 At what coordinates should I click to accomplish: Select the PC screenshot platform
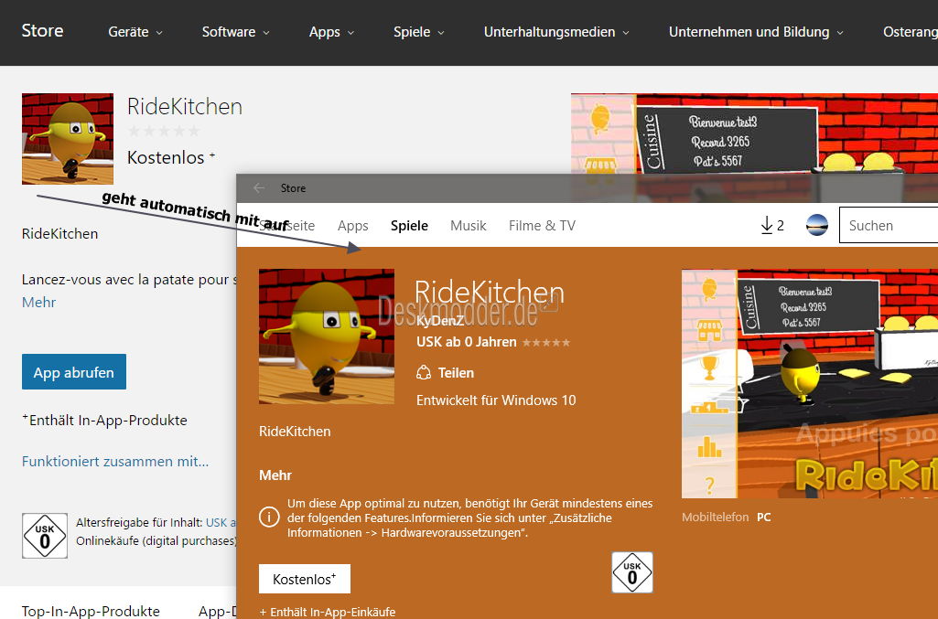764,517
